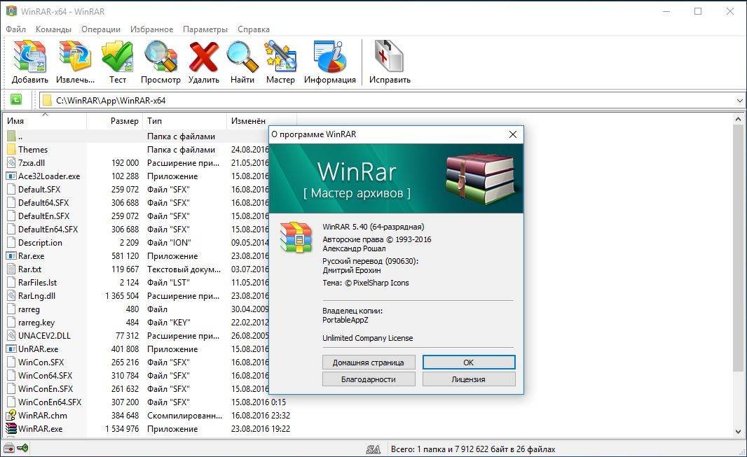The height and width of the screenshot is (457, 747).
Task: Click the WinRAR.chm help file icon
Action: [x=11, y=415]
